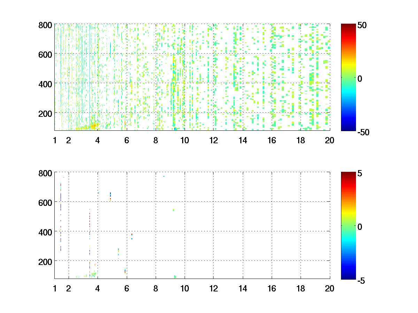Click the '5' label on lower colorbar

click(360, 173)
